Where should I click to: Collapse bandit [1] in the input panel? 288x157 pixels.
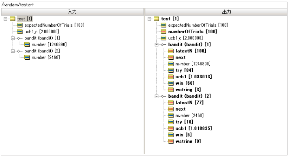click(x=13, y=38)
